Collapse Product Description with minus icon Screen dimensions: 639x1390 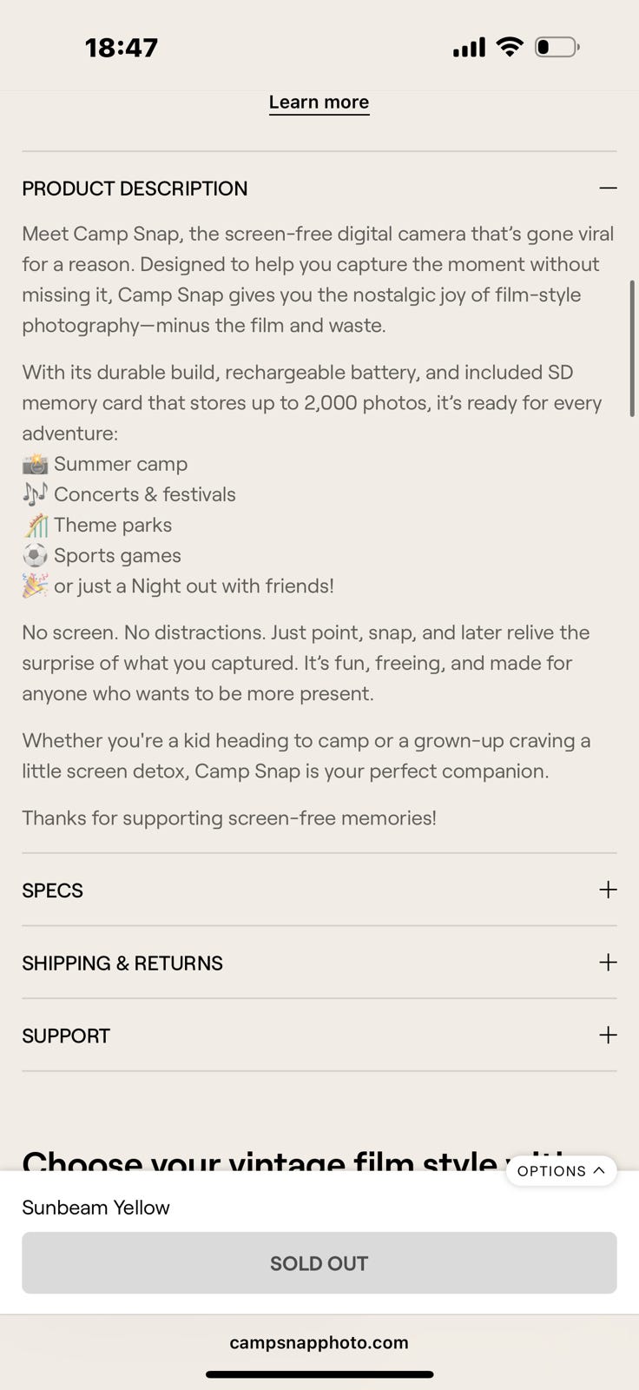(x=608, y=189)
